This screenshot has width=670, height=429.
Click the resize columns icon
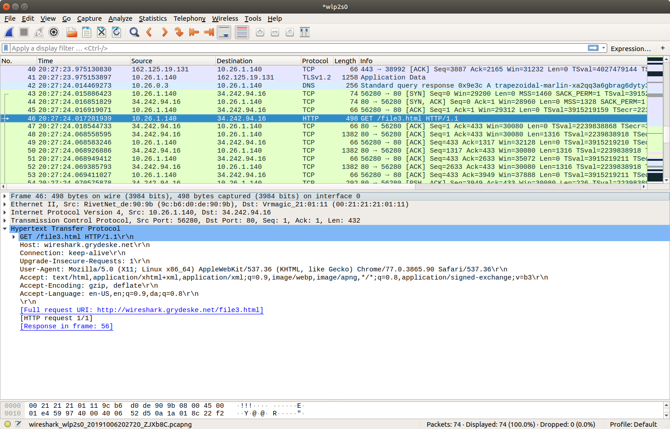coord(305,32)
